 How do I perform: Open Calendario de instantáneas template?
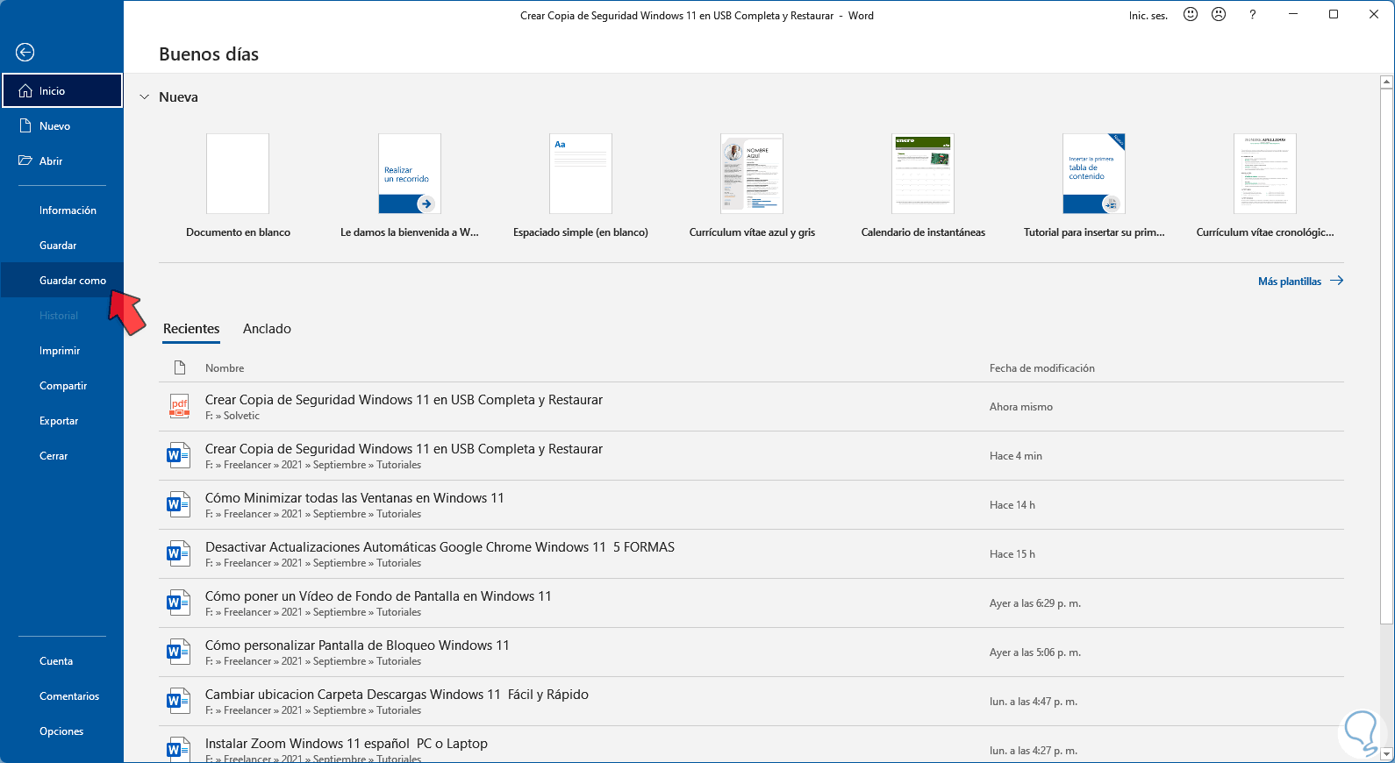point(923,186)
